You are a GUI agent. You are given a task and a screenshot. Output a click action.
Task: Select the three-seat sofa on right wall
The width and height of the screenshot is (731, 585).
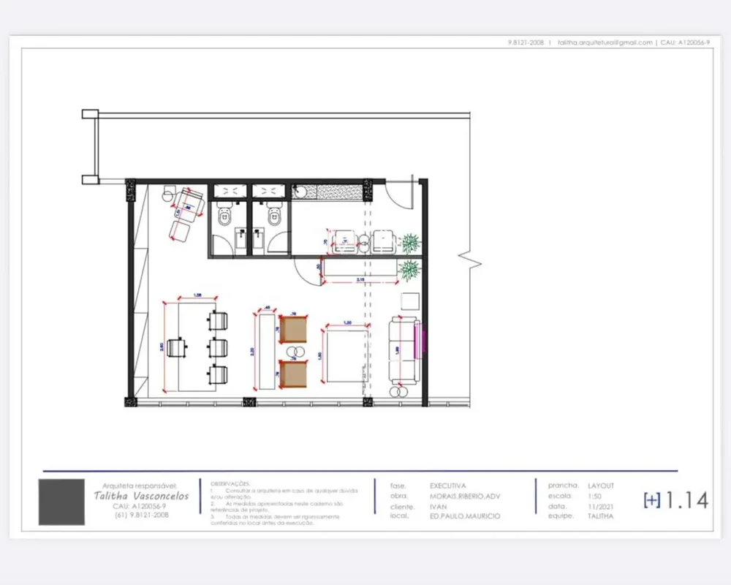point(404,350)
